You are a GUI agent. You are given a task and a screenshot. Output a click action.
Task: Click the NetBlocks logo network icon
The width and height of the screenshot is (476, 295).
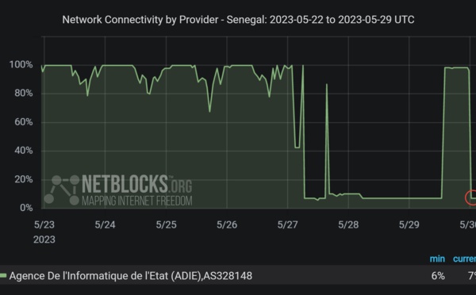(62, 190)
